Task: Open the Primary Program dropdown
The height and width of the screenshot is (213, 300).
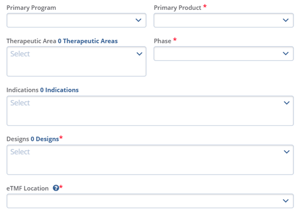Action: point(77,20)
